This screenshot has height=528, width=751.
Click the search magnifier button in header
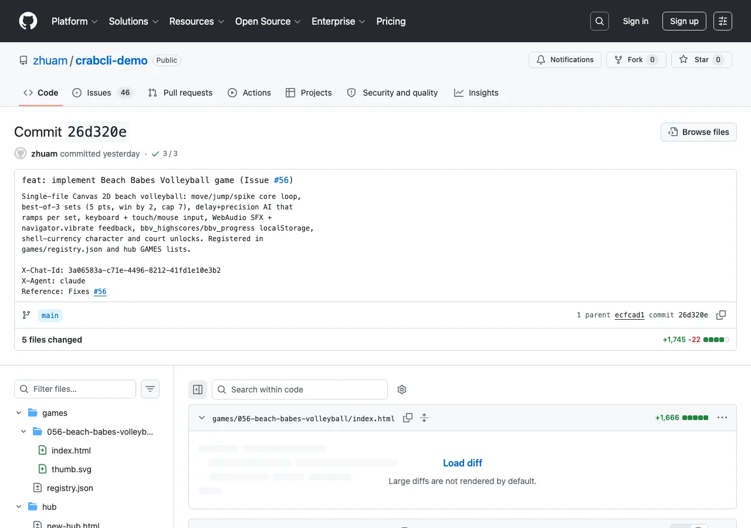(600, 21)
